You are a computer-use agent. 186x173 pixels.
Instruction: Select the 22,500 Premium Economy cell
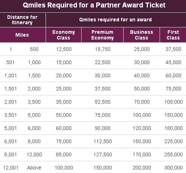click(103, 62)
